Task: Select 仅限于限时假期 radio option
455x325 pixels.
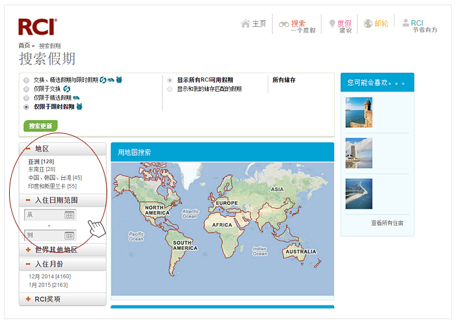Action: [27, 107]
